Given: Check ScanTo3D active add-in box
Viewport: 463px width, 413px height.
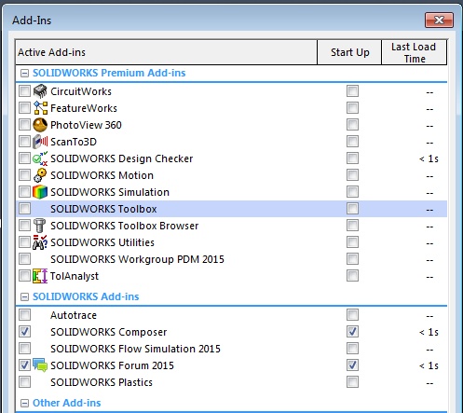Looking at the screenshot, I should pos(24,142).
